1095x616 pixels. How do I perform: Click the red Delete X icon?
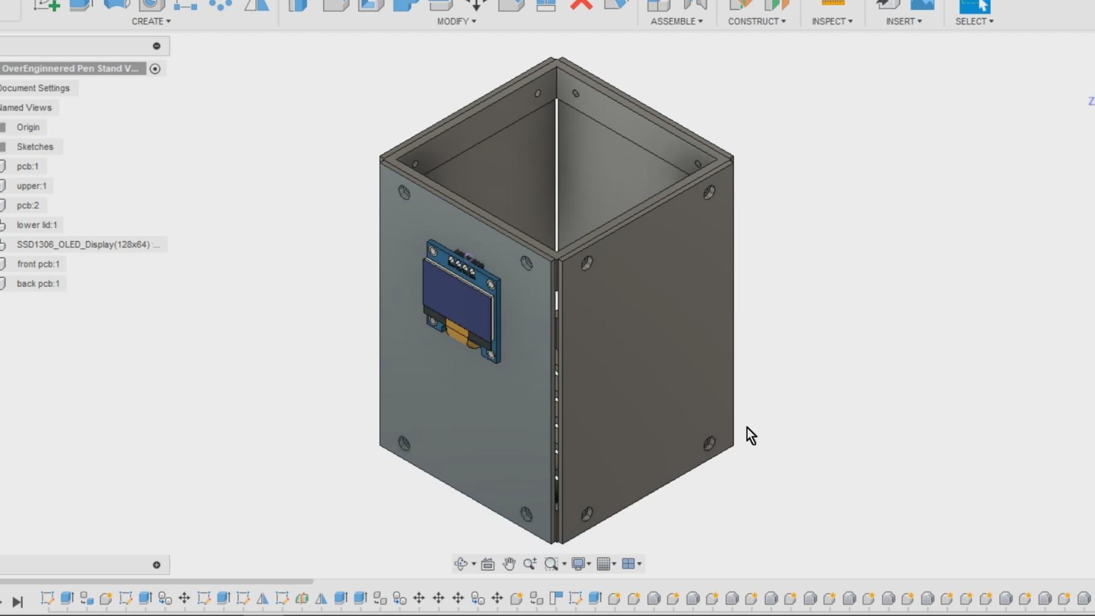(581, 5)
